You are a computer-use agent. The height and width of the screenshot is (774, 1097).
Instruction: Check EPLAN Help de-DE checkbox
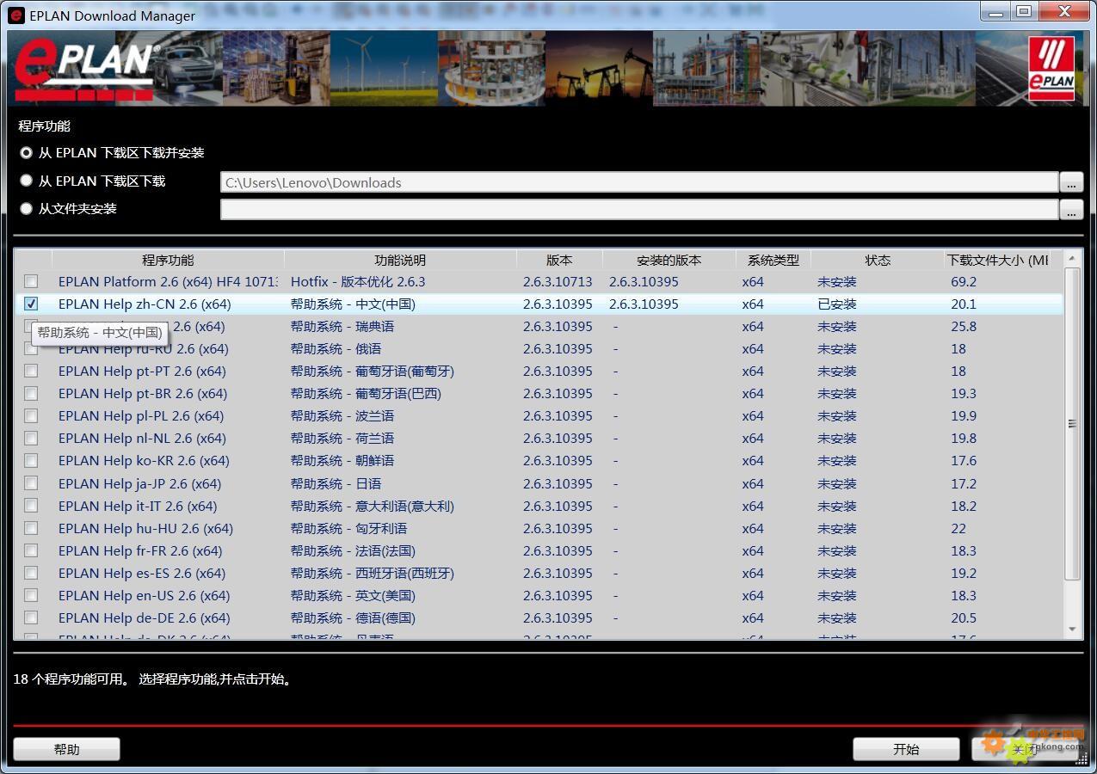click(31, 617)
